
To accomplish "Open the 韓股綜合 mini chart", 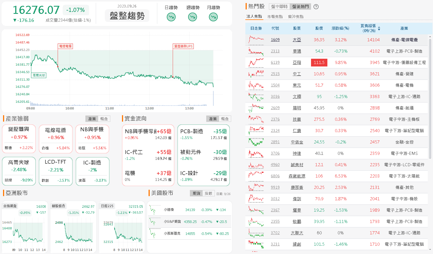I will (73, 227).
